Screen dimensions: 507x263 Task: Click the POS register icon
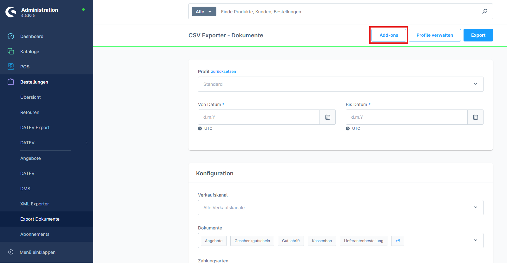pyautogui.click(x=11, y=66)
